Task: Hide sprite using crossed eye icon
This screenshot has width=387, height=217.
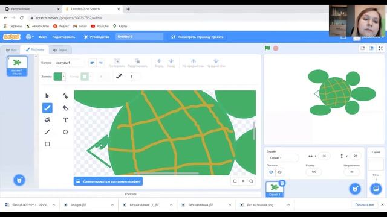Action: pyautogui.click(x=279, y=172)
